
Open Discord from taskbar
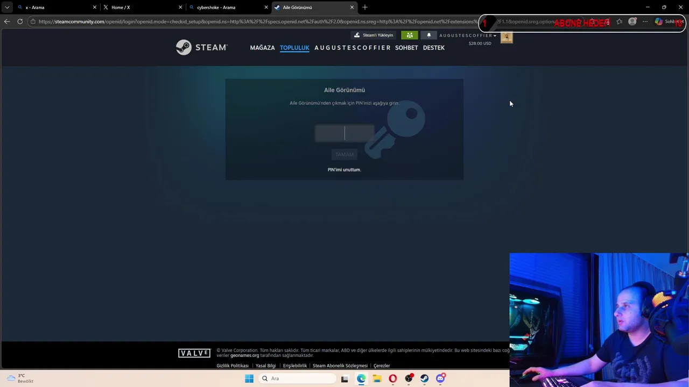click(x=441, y=378)
